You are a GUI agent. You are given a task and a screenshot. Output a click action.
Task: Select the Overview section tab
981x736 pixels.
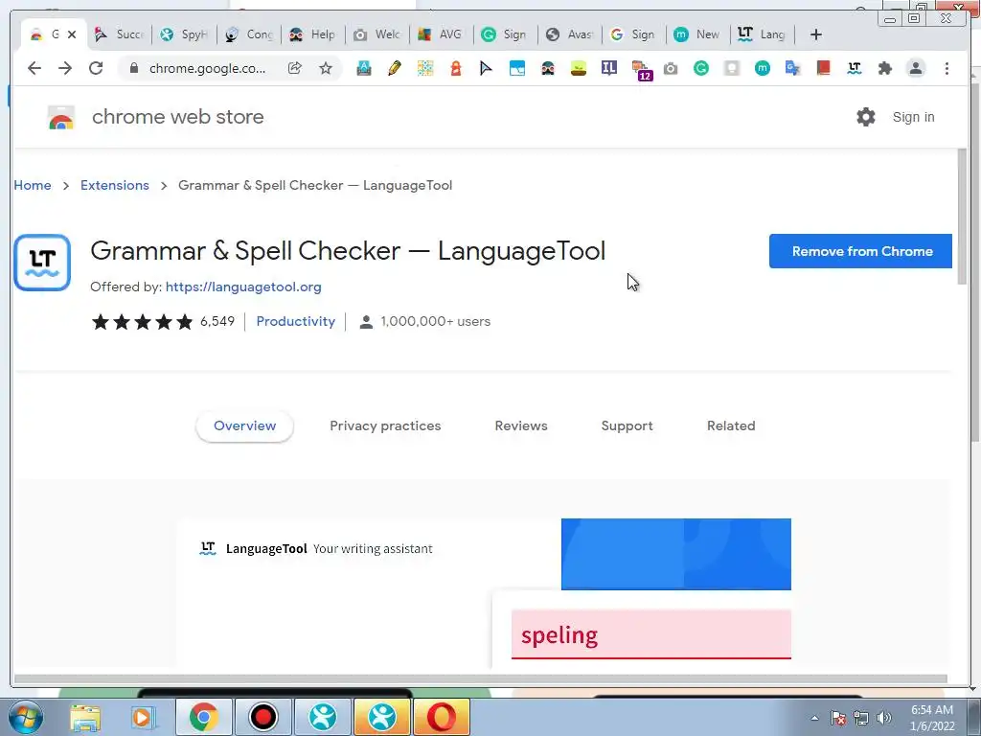click(x=244, y=425)
